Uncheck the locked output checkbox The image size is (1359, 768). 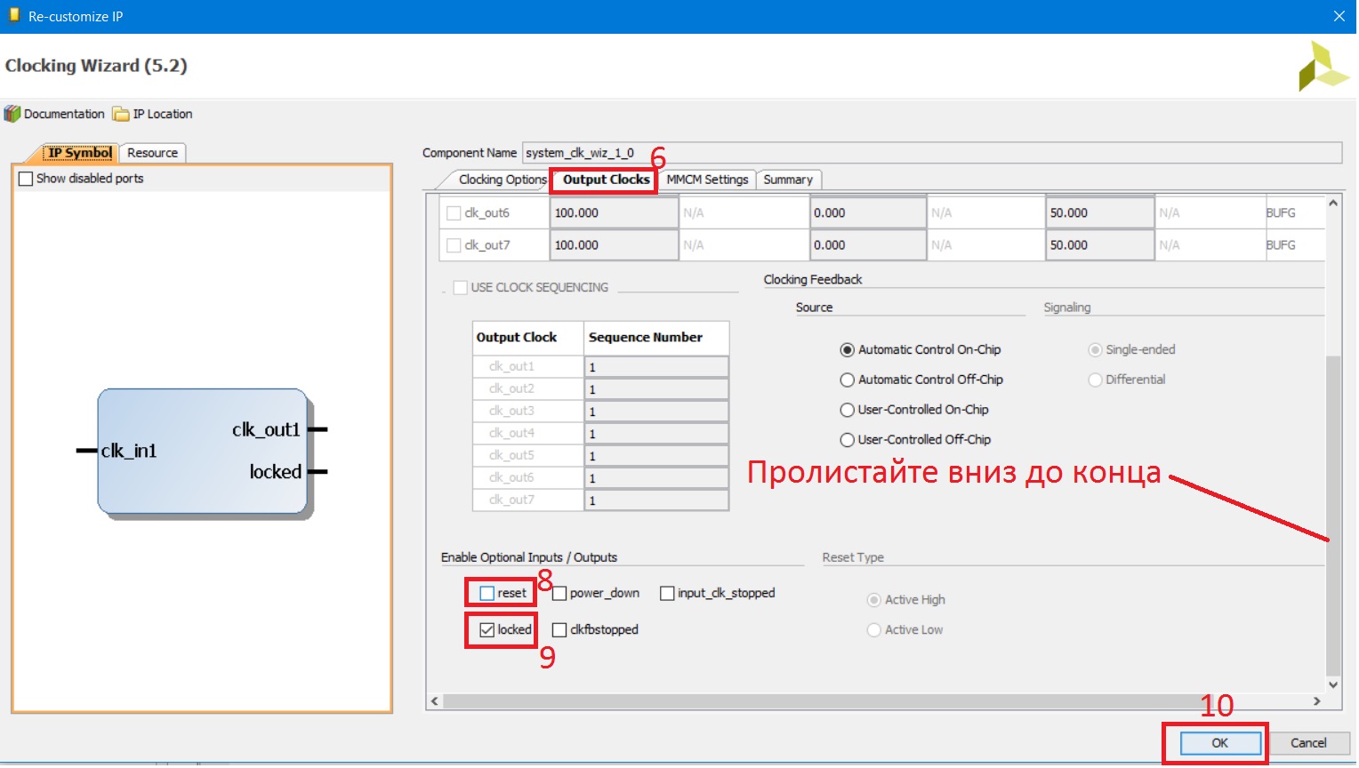tap(487, 629)
